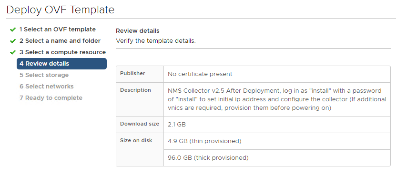Click the Deploy OVF Template dialog title

61,10
